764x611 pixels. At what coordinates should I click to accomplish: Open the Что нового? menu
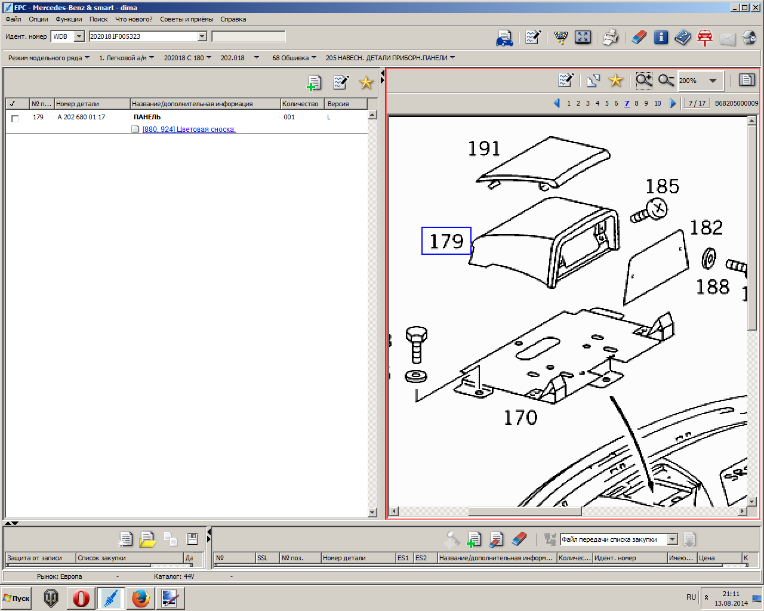[134, 19]
